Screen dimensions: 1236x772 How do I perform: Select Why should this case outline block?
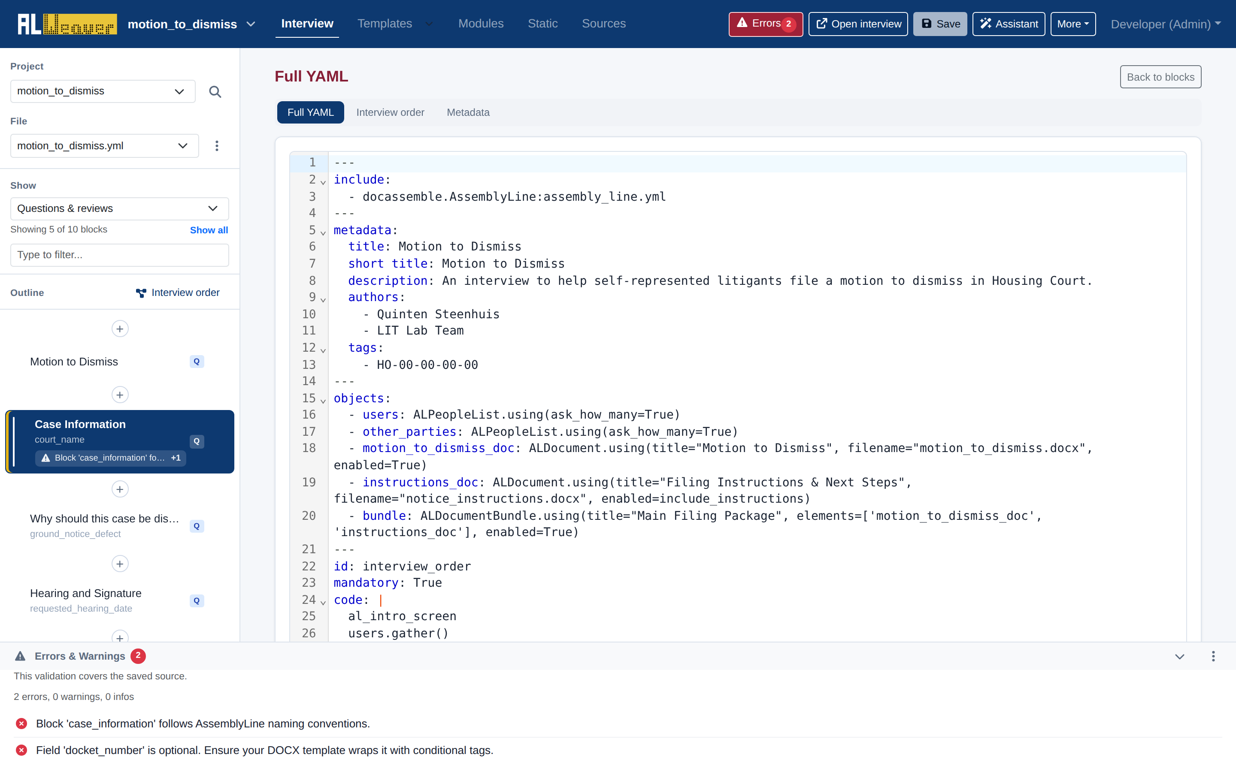pos(119,526)
